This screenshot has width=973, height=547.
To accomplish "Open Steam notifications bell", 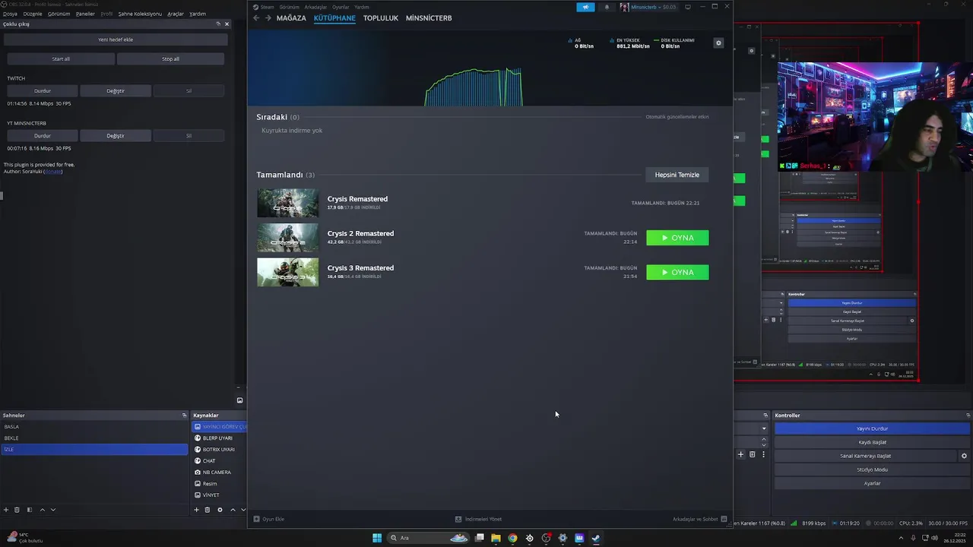I will [607, 7].
